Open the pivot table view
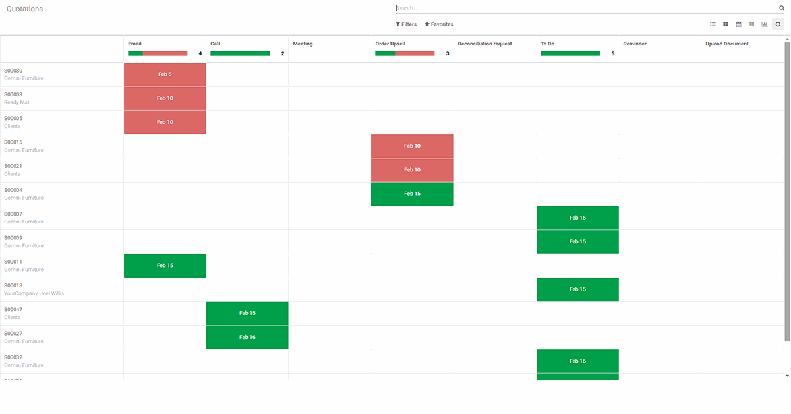Image resolution: width=791 pixels, height=414 pixels. pos(751,24)
